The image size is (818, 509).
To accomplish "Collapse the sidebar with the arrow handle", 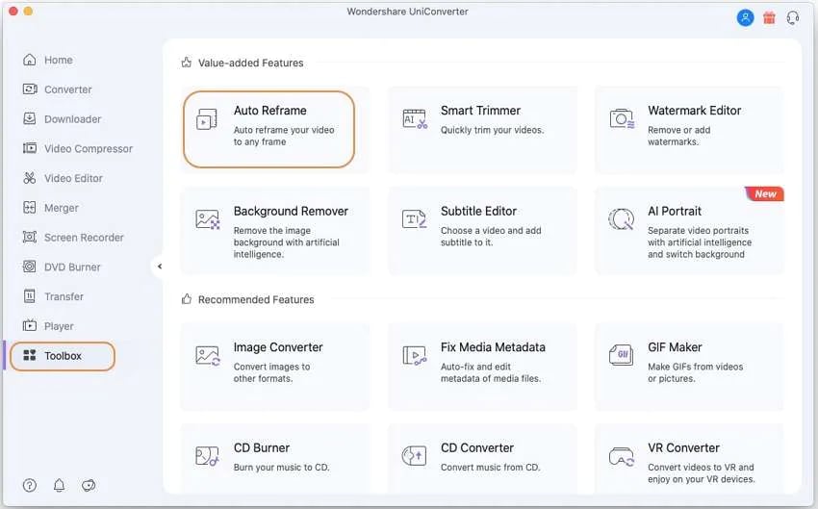I will click(x=160, y=267).
